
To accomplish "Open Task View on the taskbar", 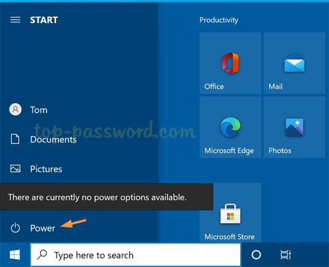I will (286, 255).
